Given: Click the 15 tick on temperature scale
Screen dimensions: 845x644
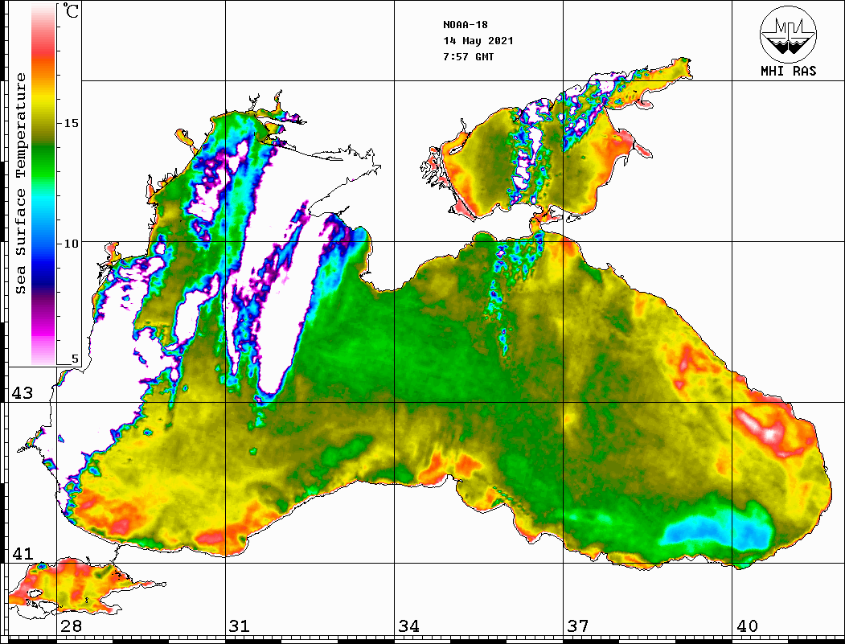Looking at the screenshot, I should (x=71, y=123).
